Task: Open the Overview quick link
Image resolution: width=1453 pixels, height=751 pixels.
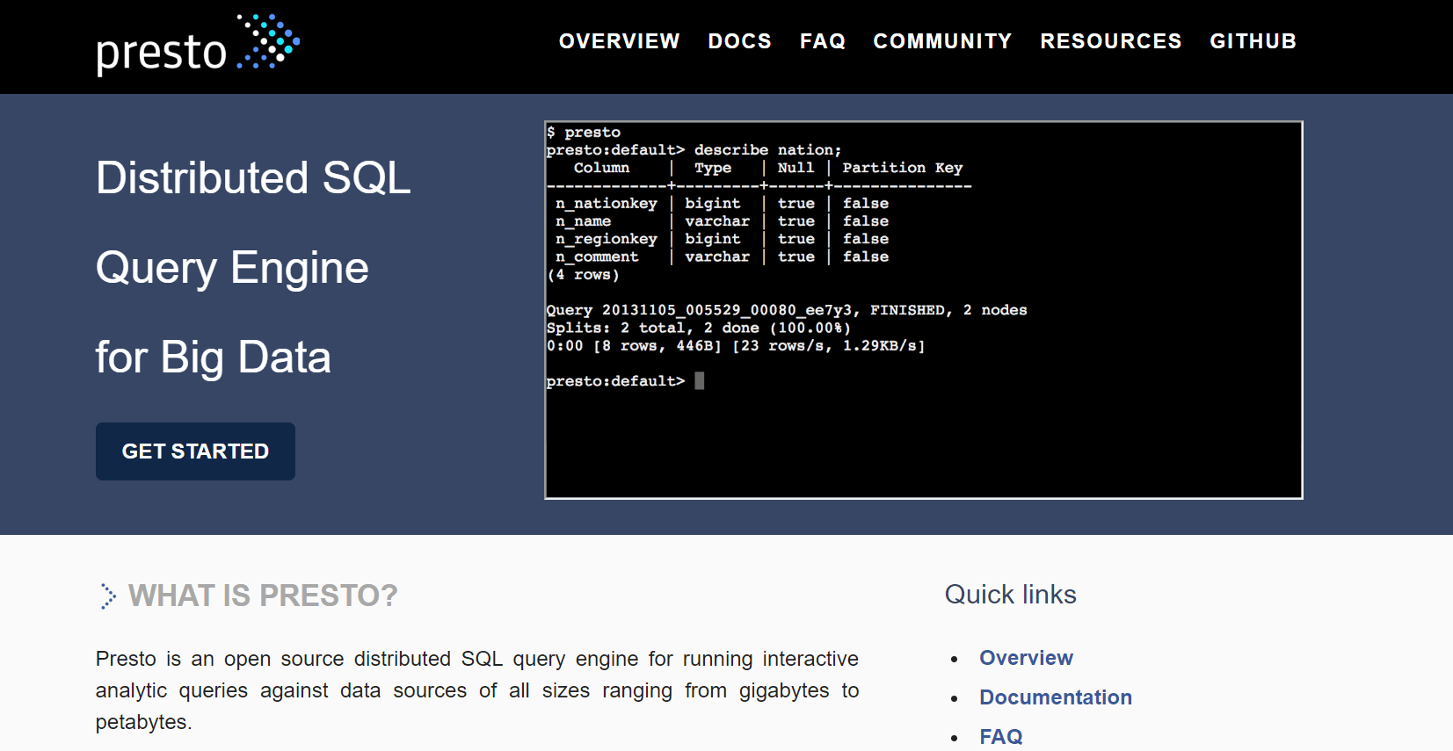Action: [x=1026, y=658]
